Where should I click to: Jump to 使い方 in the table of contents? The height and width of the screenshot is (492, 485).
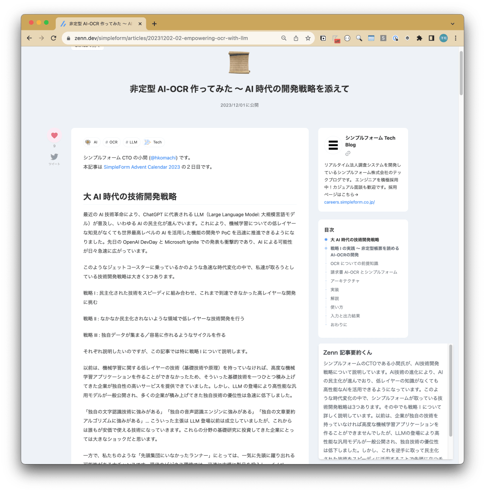[337, 307]
